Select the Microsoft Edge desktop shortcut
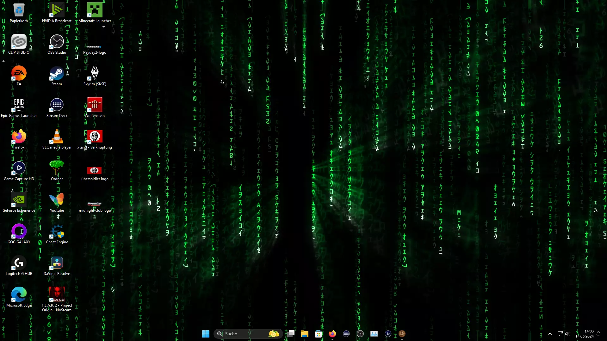The height and width of the screenshot is (341, 607). [19, 297]
